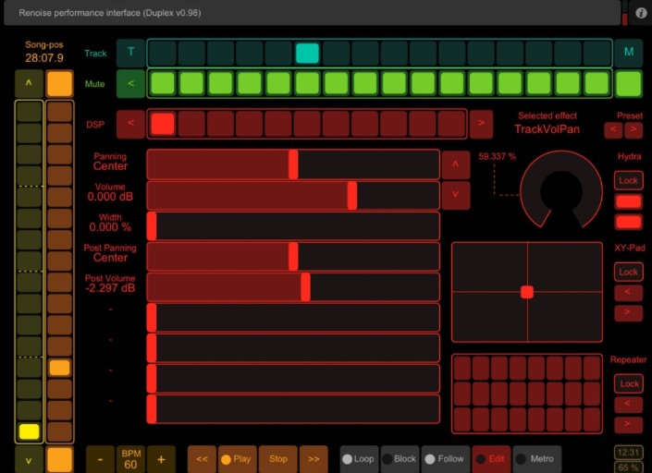Click the DSP previous-device arrow
The width and height of the screenshot is (652, 473).
click(x=131, y=124)
